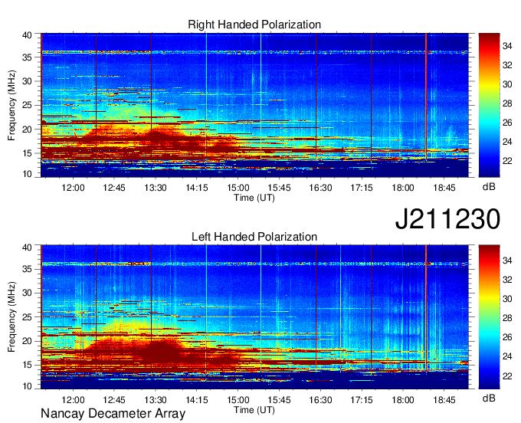Click the 40 frequency tick on the bottom plot

pos(28,247)
